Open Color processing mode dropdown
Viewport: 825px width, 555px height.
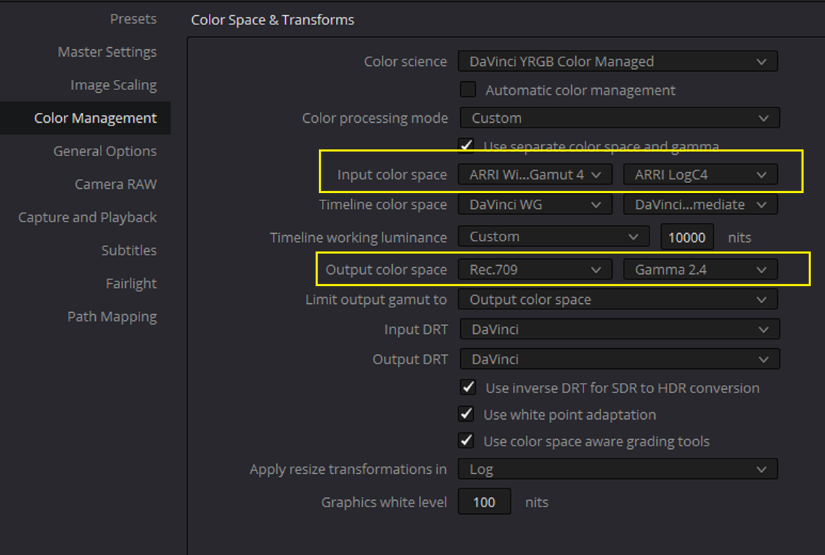coord(620,118)
